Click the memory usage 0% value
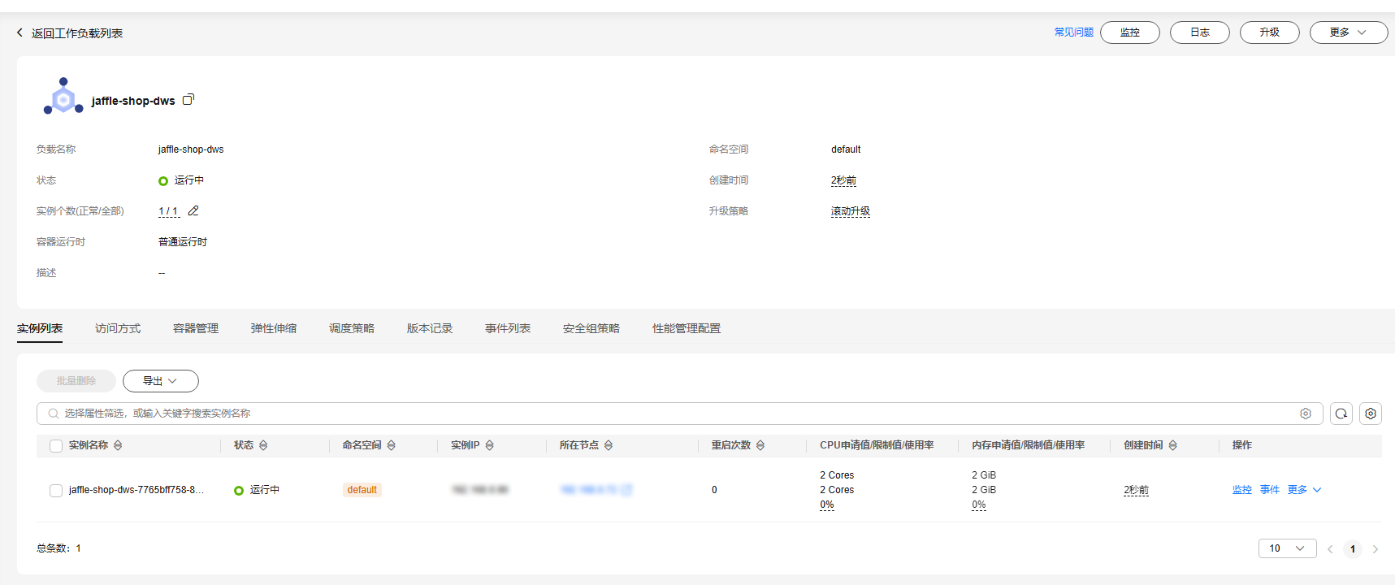This screenshot has height=585, width=1395. (979, 505)
